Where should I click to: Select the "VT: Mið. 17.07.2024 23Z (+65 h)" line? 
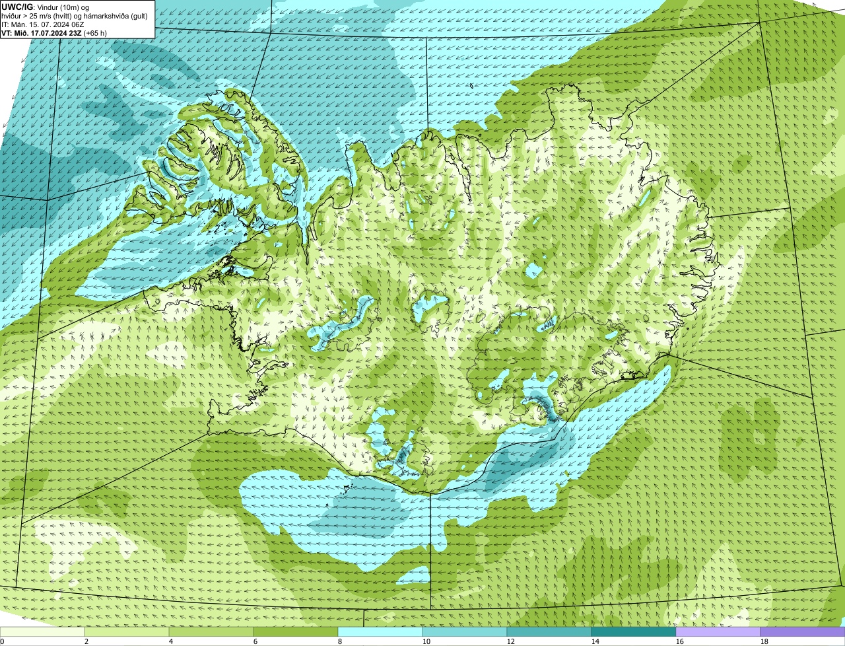coord(54,33)
